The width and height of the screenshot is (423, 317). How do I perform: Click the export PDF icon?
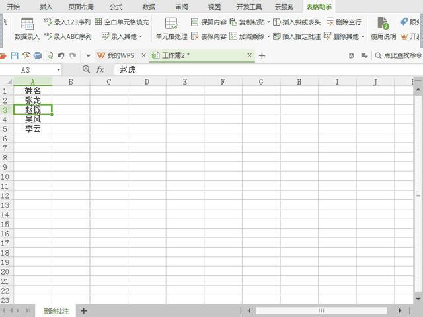[x=26, y=55]
